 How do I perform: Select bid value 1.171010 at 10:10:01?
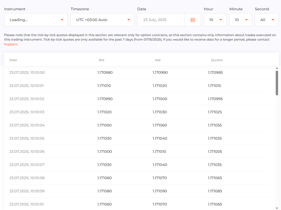[104, 86]
